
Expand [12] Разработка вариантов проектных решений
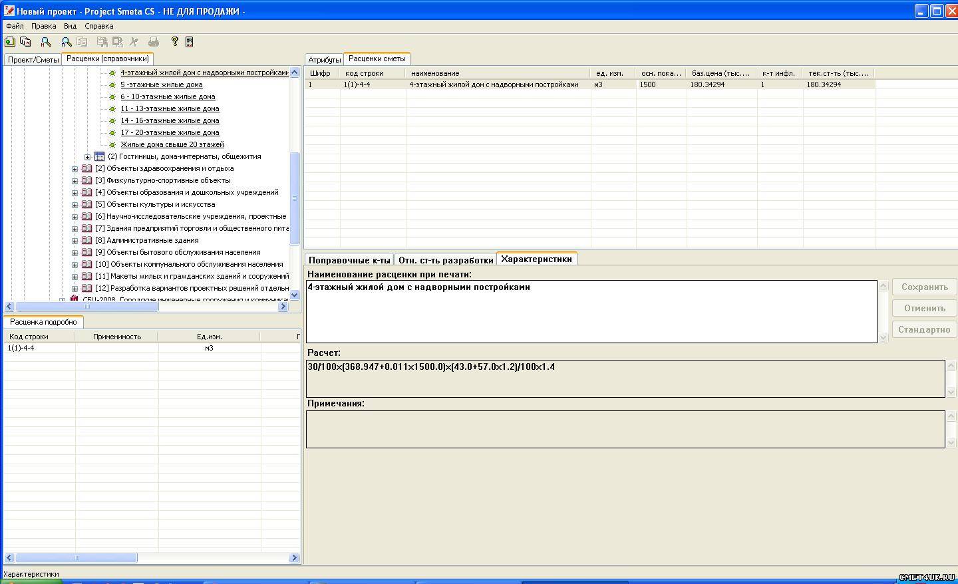click(75, 289)
